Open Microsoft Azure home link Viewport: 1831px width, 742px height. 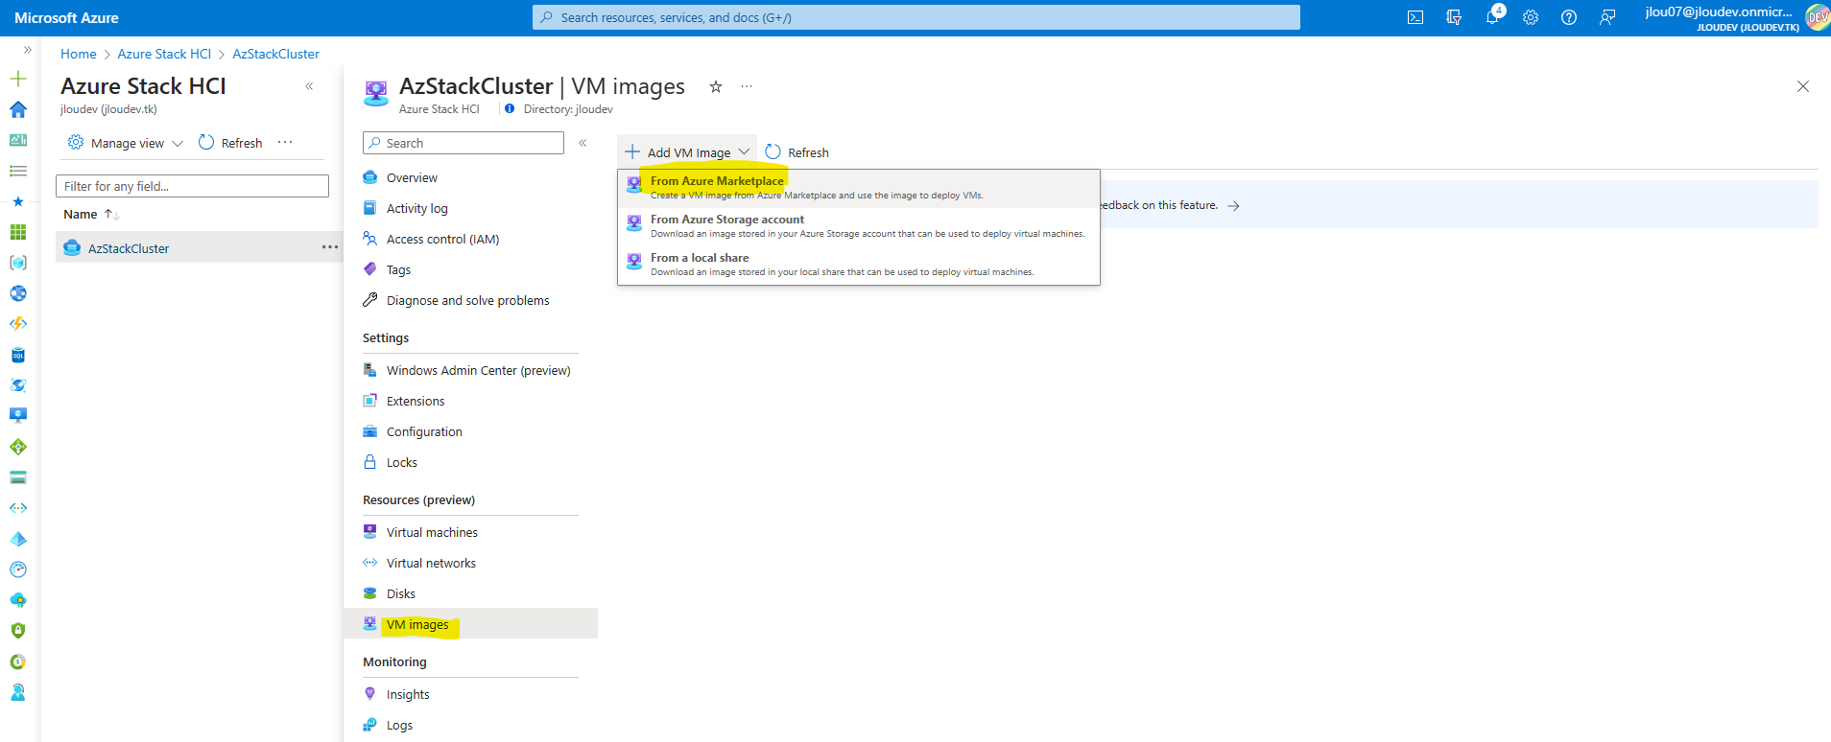pyautogui.click(x=66, y=17)
